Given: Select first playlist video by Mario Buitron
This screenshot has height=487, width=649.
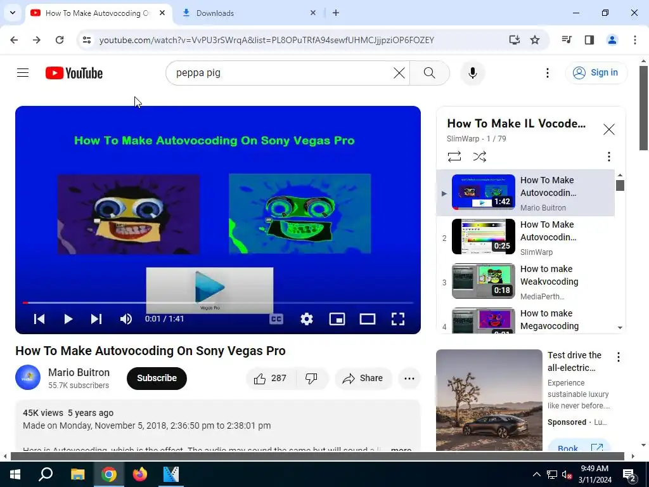Looking at the screenshot, I should point(525,193).
